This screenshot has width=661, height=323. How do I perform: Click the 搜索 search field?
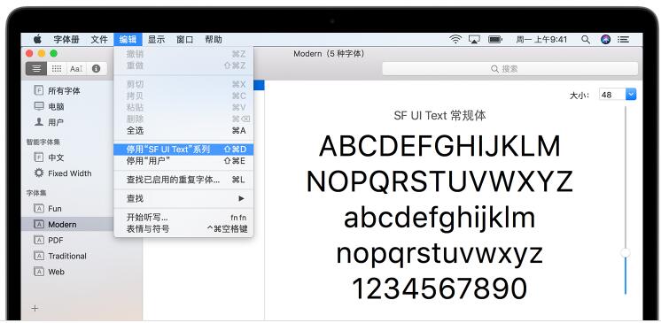510,69
